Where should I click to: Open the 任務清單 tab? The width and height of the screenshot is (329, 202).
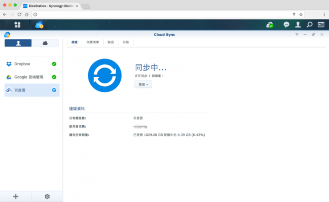pos(92,42)
